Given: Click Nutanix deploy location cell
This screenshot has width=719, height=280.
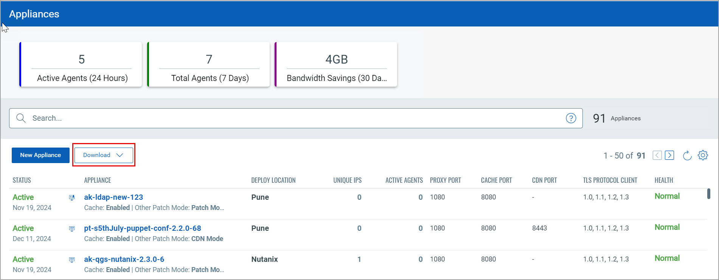Looking at the screenshot, I should pos(265,259).
